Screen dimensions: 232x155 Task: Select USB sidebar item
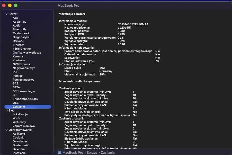point(16,103)
